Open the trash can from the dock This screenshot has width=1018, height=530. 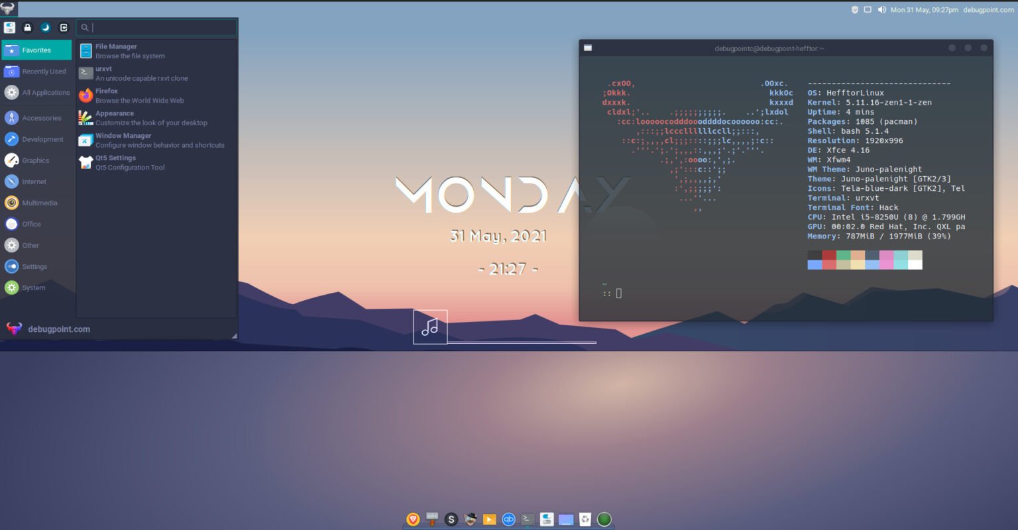point(584,519)
